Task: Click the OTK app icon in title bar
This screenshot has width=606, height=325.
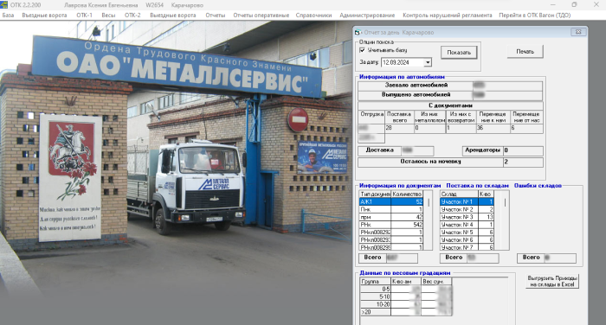Action: [x=3, y=4]
